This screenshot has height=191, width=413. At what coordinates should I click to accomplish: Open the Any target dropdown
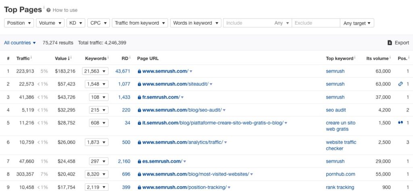tap(357, 23)
